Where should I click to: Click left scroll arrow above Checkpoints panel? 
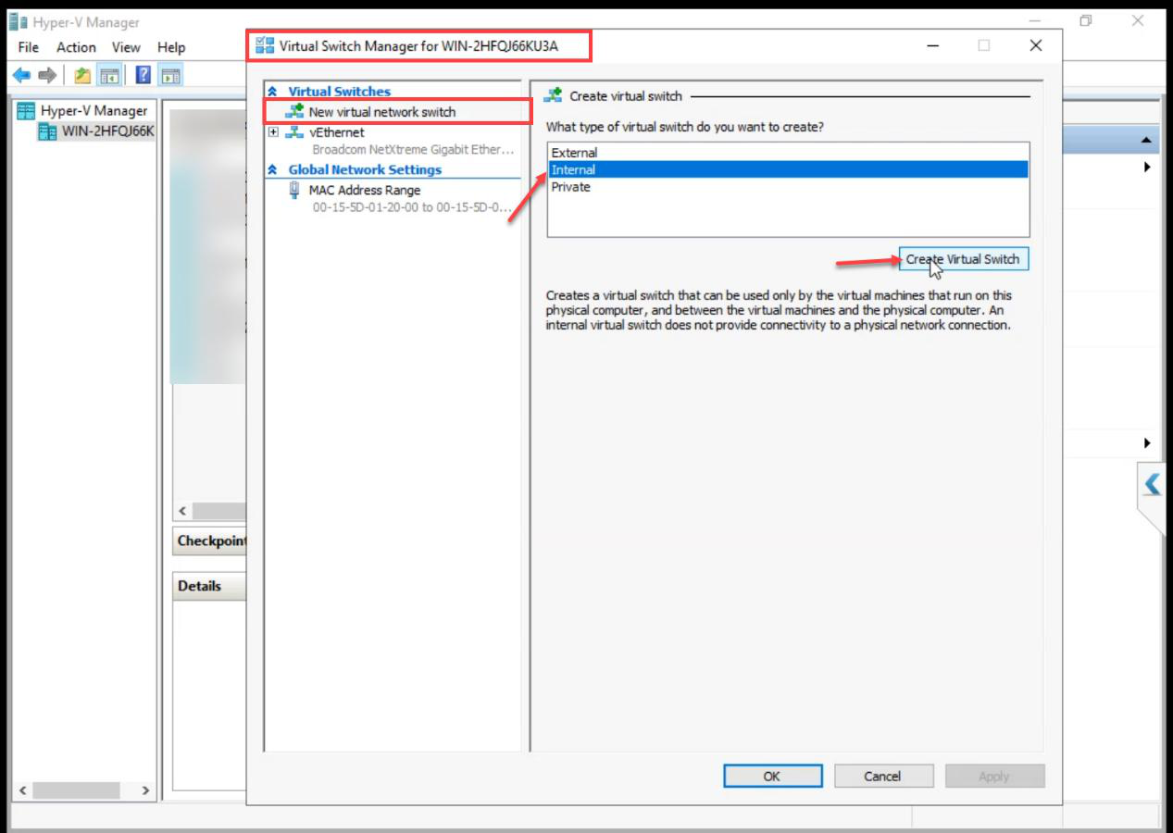tap(182, 511)
